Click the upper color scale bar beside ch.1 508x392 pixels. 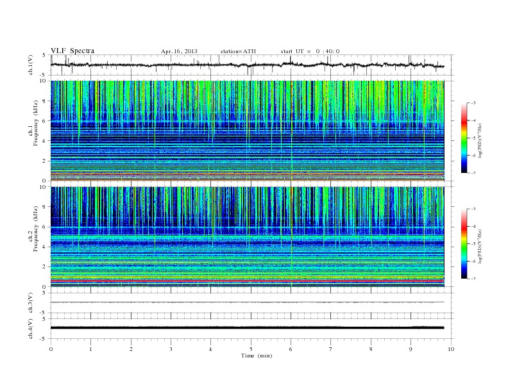pyautogui.click(x=464, y=138)
